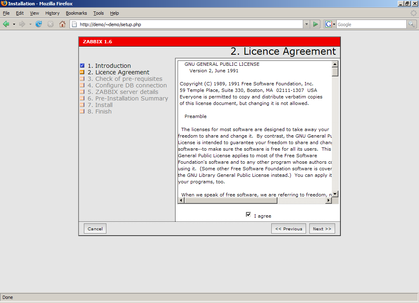Click the Stop loading icon

click(50, 24)
